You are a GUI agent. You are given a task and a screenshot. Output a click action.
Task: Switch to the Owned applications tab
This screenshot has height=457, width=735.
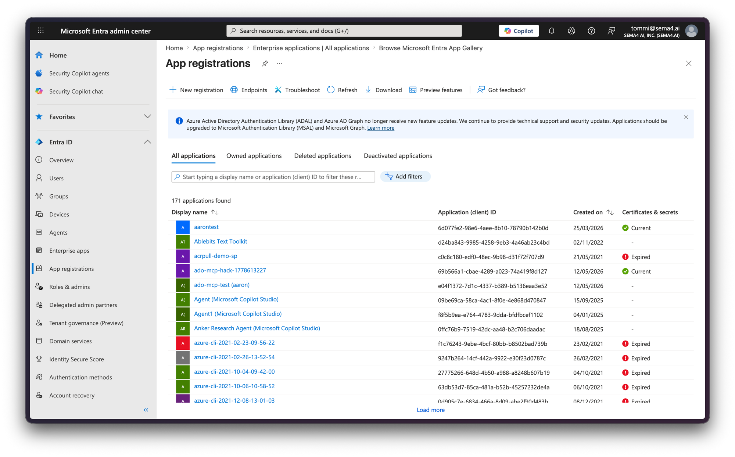point(254,156)
